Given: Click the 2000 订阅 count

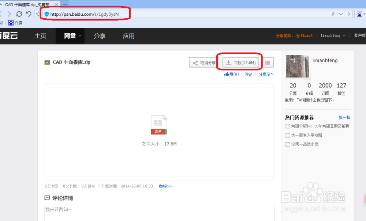Looking at the screenshot, I should 325,89.
